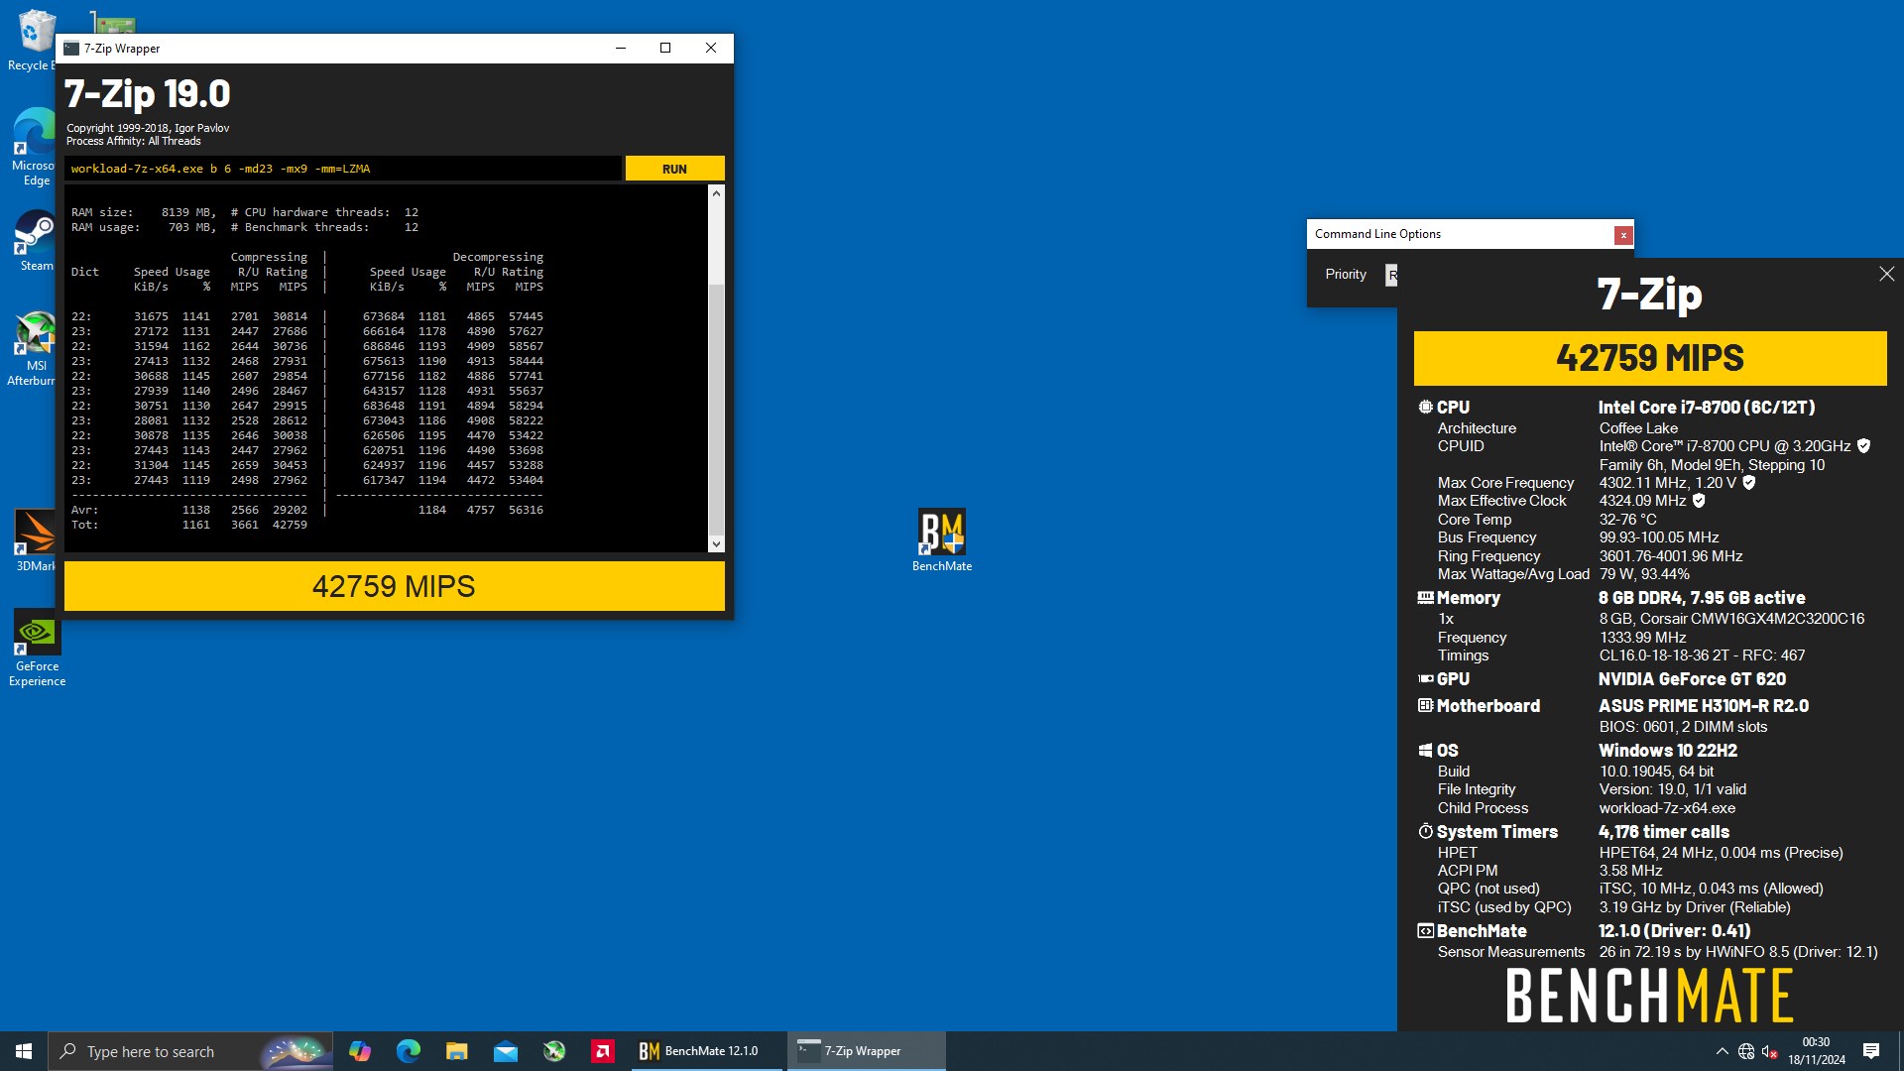1904x1071 pixels.
Task: Click the GPU section icon in results panel
Action: click(x=1425, y=679)
